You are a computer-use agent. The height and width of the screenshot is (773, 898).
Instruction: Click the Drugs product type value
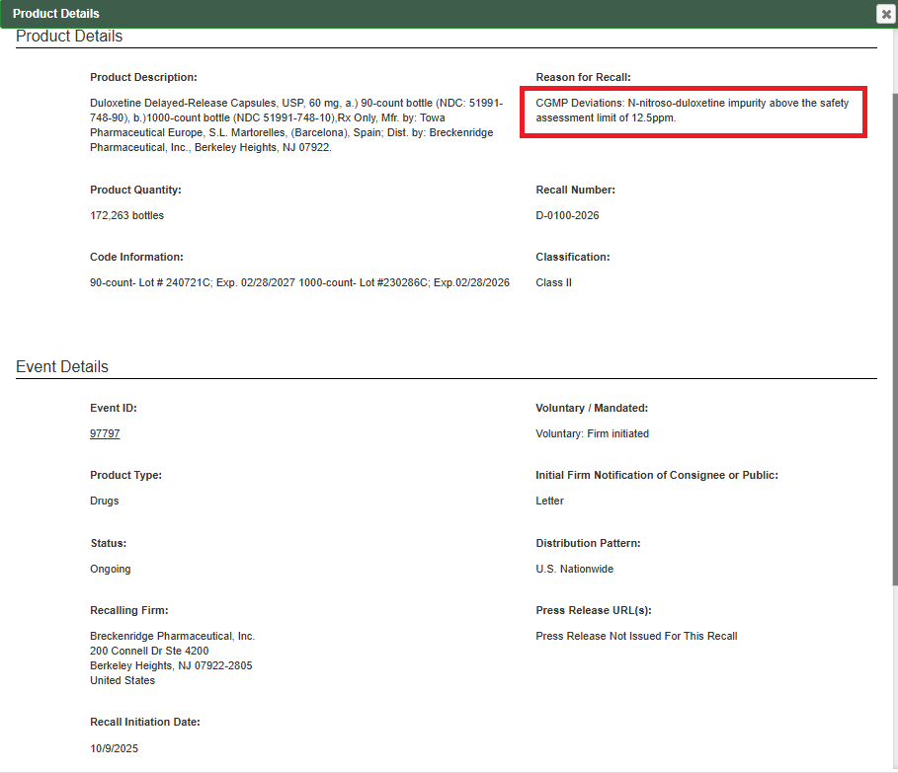pos(104,501)
